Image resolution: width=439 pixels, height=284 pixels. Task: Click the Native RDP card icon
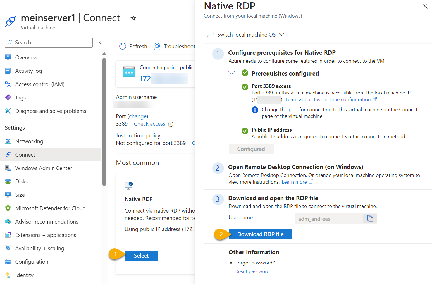coord(128,186)
